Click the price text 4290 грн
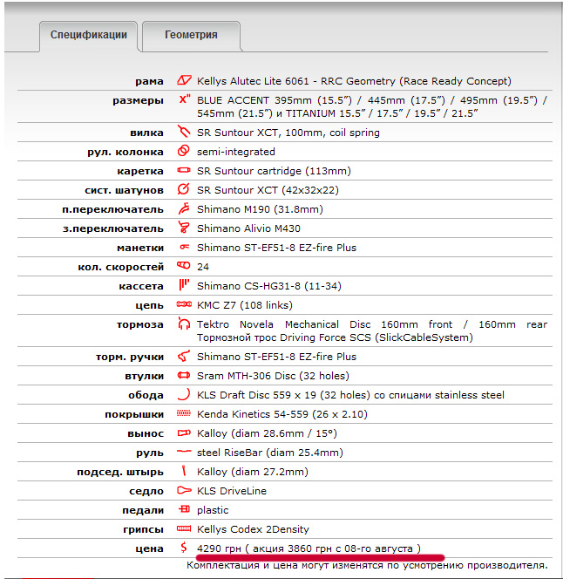Screen dimensions: 563x579 pos(218,548)
